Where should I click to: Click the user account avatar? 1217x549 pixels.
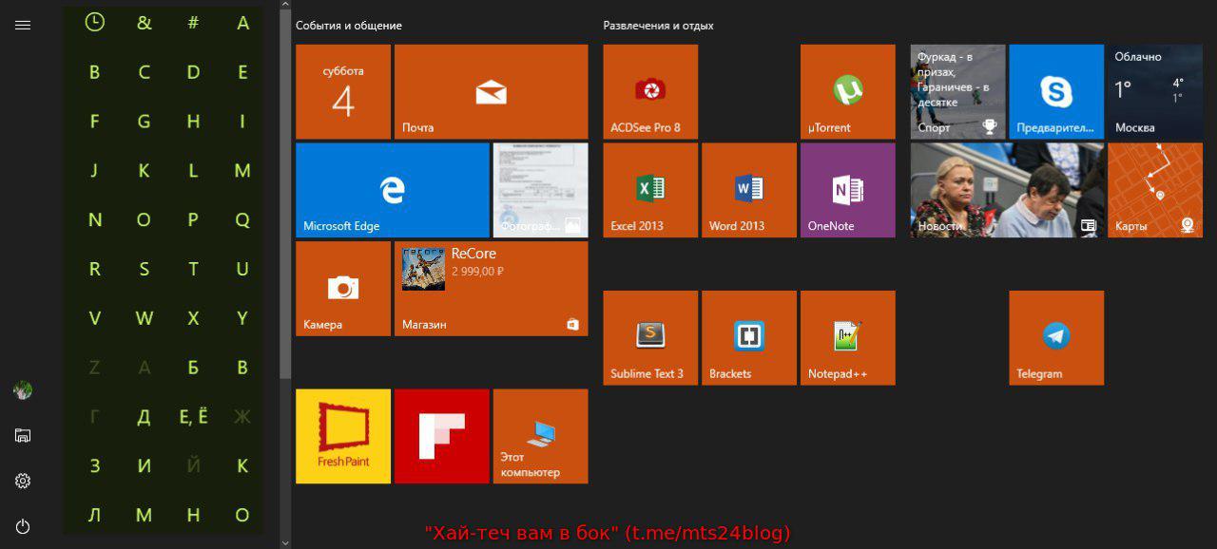[x=23, y=389]
